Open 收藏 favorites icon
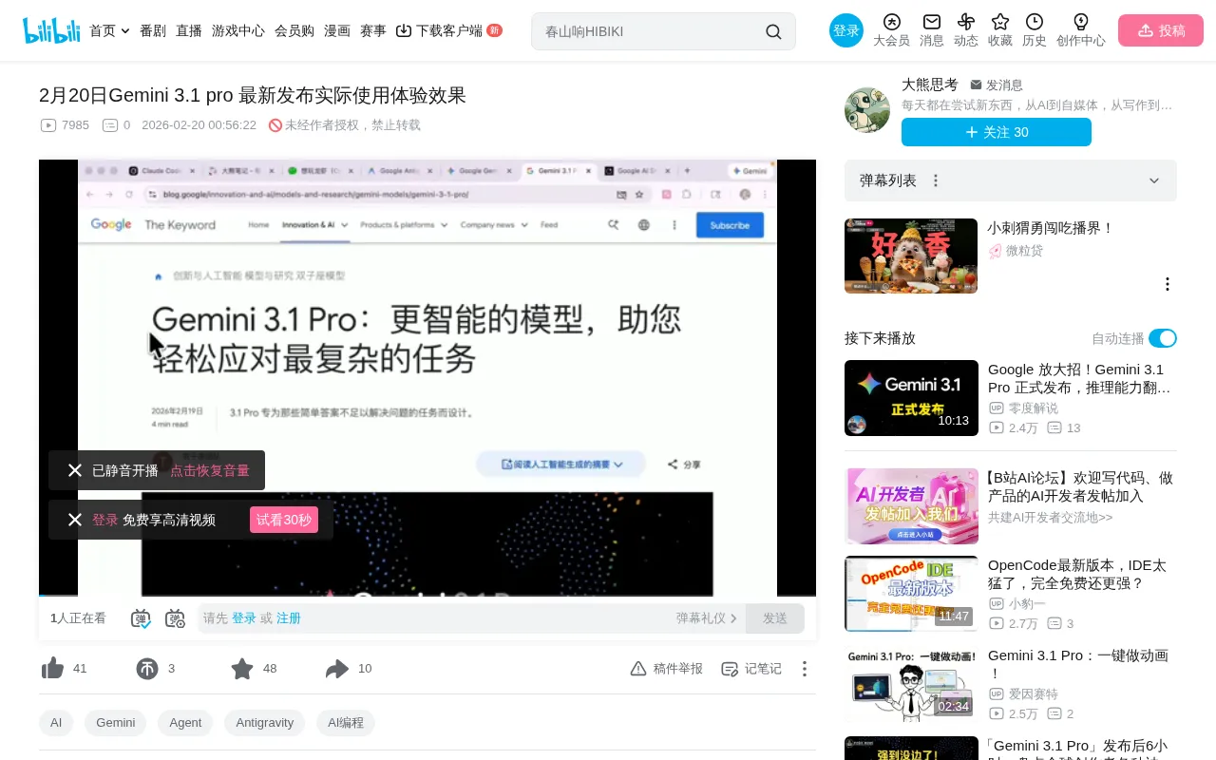 coord(1000,30)
